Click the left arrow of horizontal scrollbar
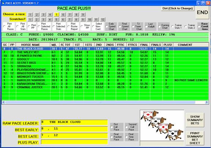Image resolution: width=211 pixels, height=148 pixels. point(4,102)
